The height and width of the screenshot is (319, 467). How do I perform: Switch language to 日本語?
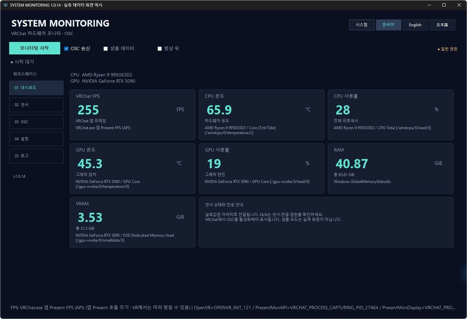tap(442, 25)
